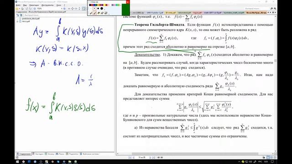
Task: Open the Windows Start menu
Action: pos(17,162)
